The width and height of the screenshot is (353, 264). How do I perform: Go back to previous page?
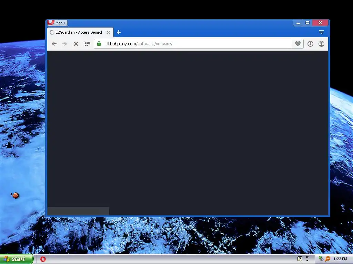tap(54, 44)
